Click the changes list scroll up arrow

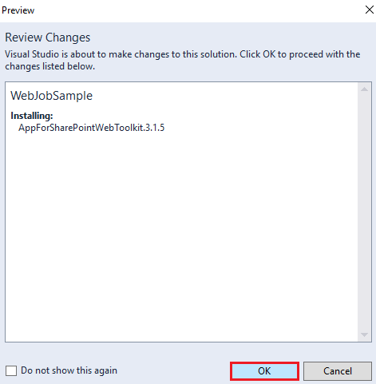[x=364, y=89]
